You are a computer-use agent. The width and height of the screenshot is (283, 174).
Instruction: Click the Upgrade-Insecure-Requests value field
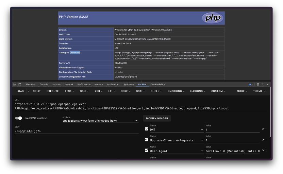(x=232, y=140)
